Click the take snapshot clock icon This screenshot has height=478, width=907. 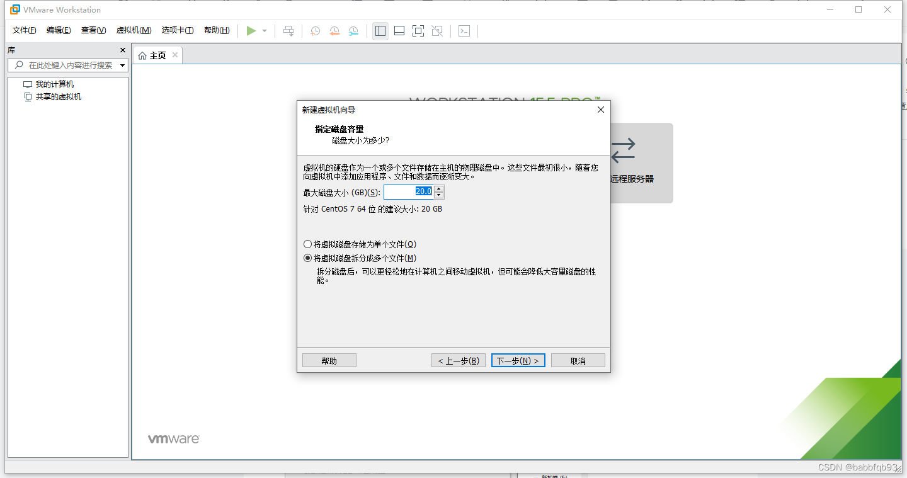[x=315, y=31]
